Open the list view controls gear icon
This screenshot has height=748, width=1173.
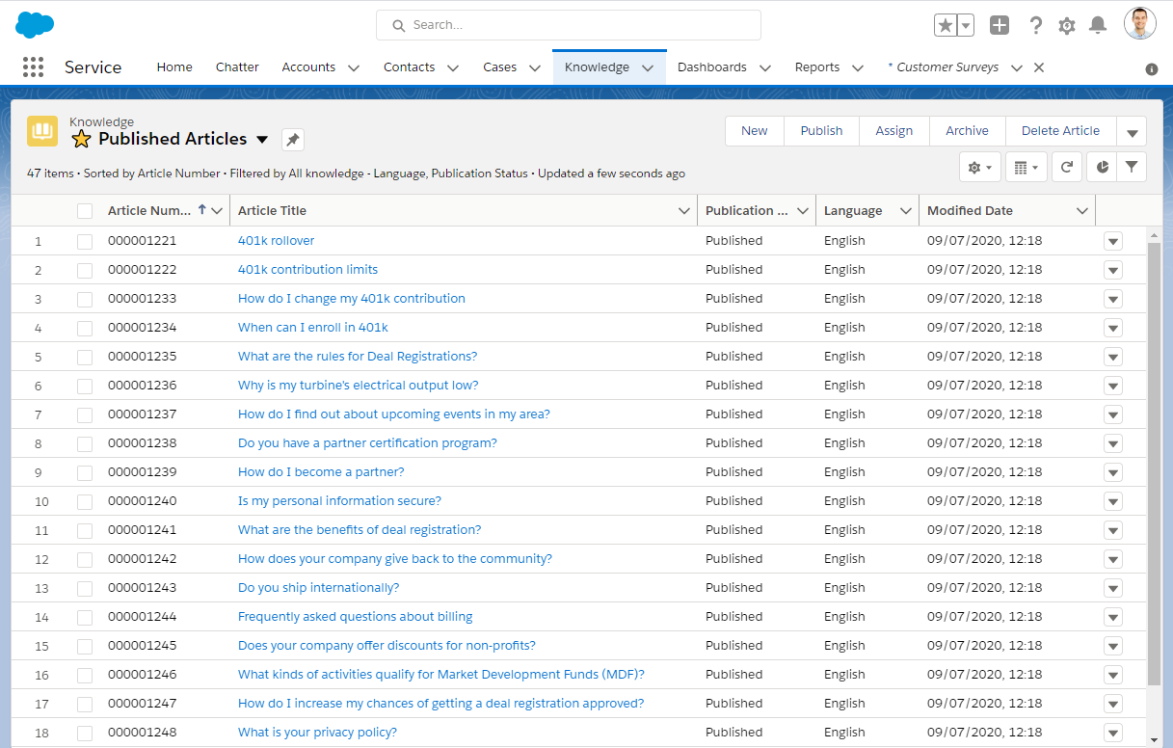(976, 166)
